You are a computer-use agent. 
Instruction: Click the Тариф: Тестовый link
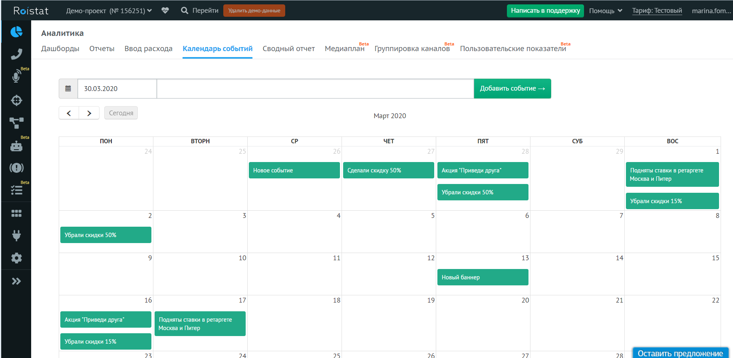click(x=657, y=11)
